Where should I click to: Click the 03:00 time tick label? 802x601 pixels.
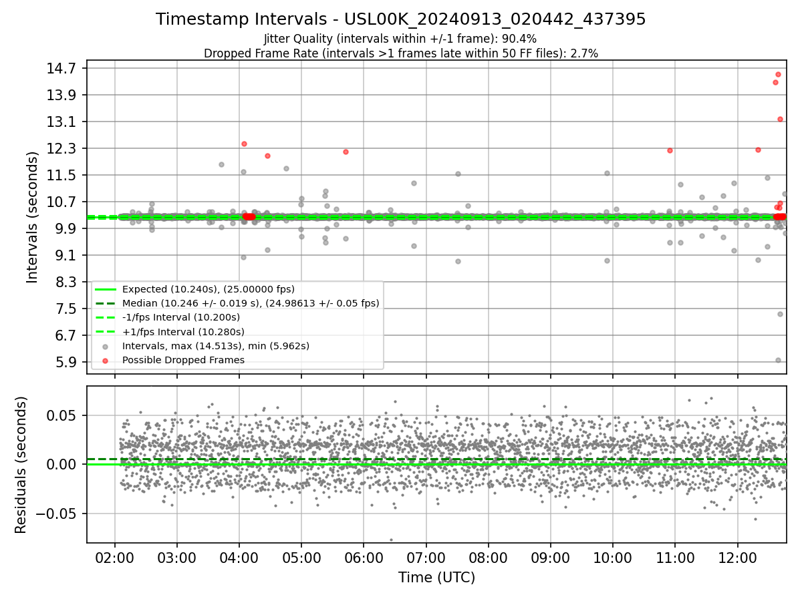177,557
